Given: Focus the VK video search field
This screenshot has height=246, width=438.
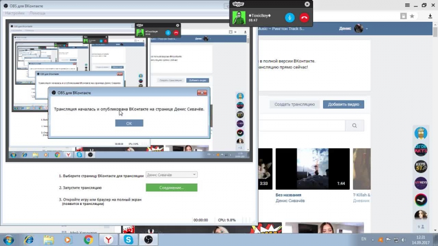Looking at the screenshot, I should click(302, 126).
